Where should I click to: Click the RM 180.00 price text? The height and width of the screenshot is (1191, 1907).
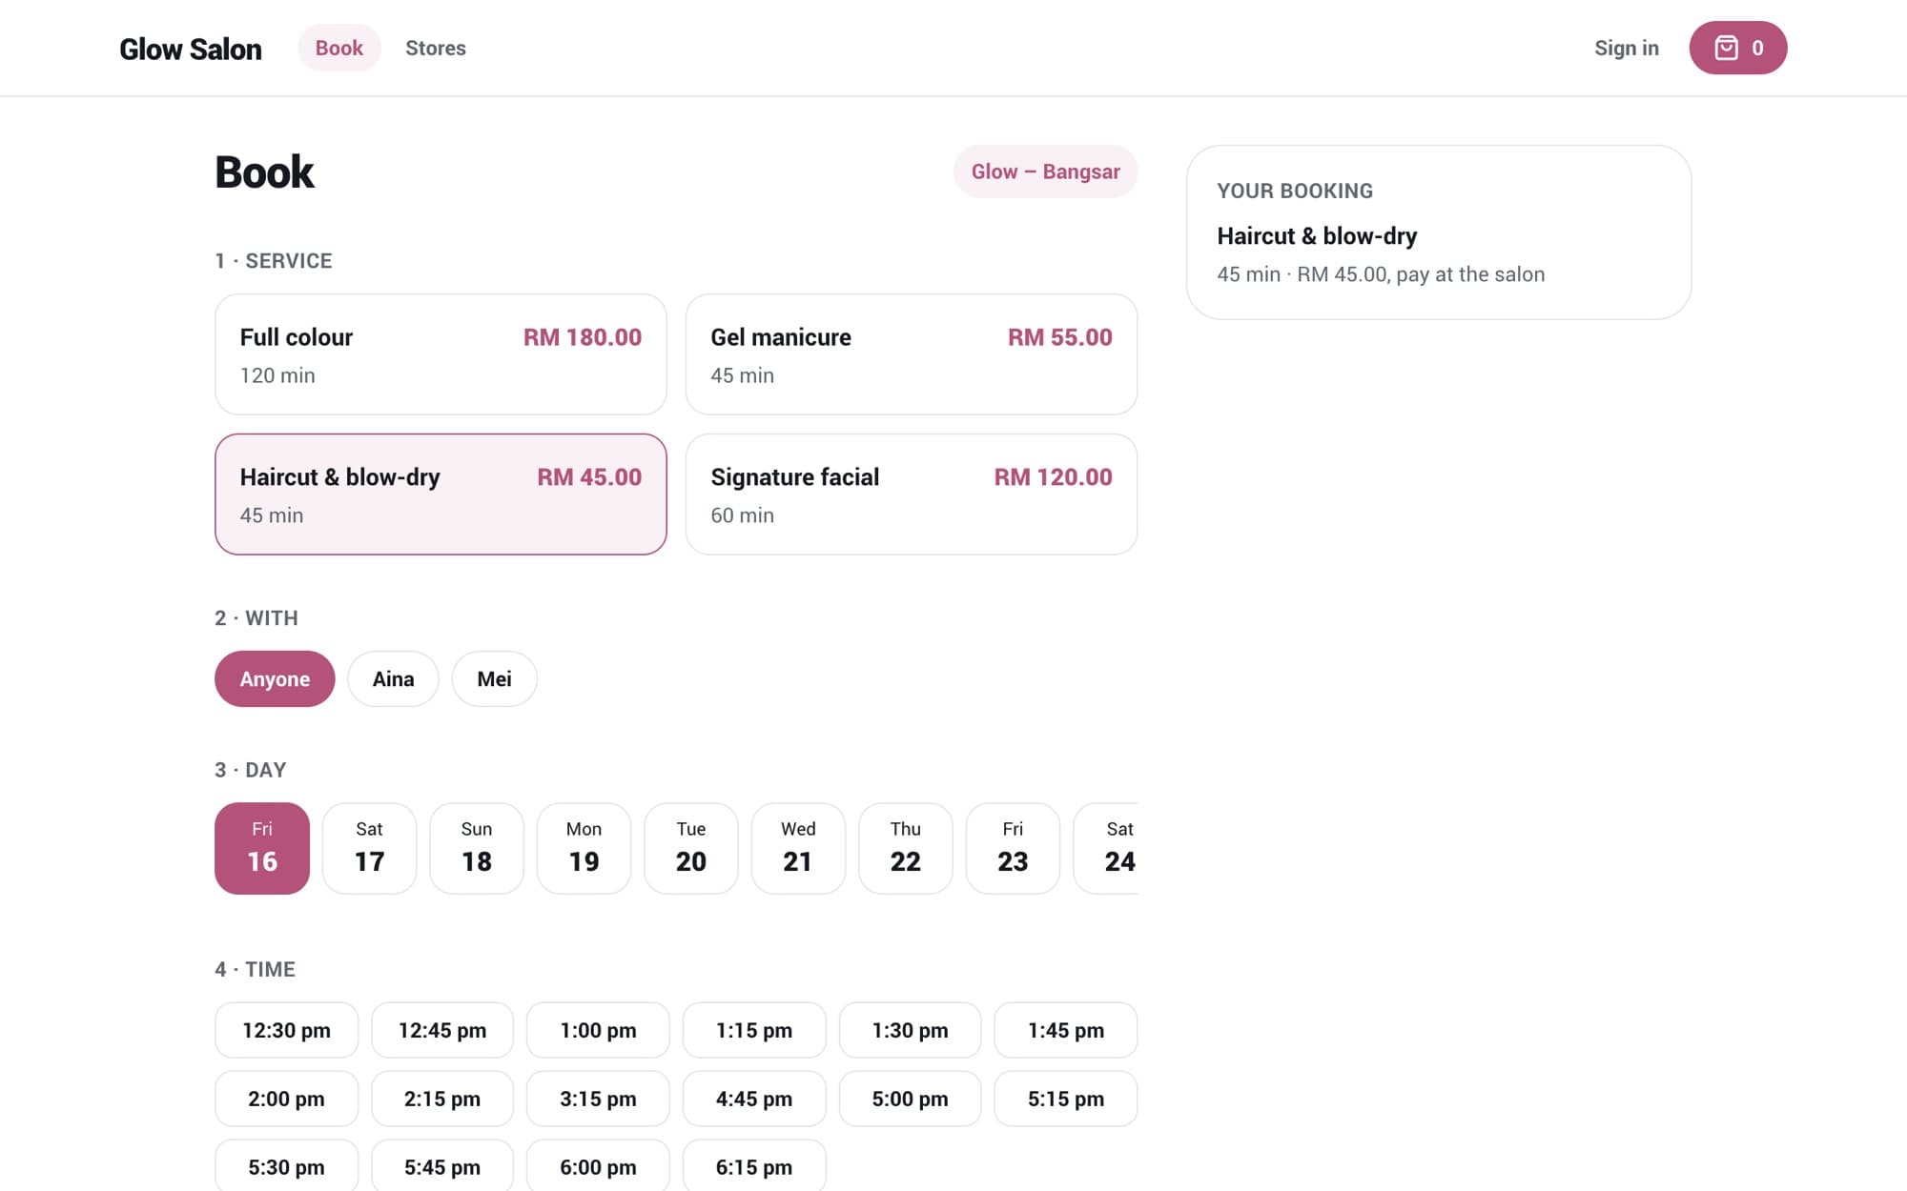click(583, 337)
